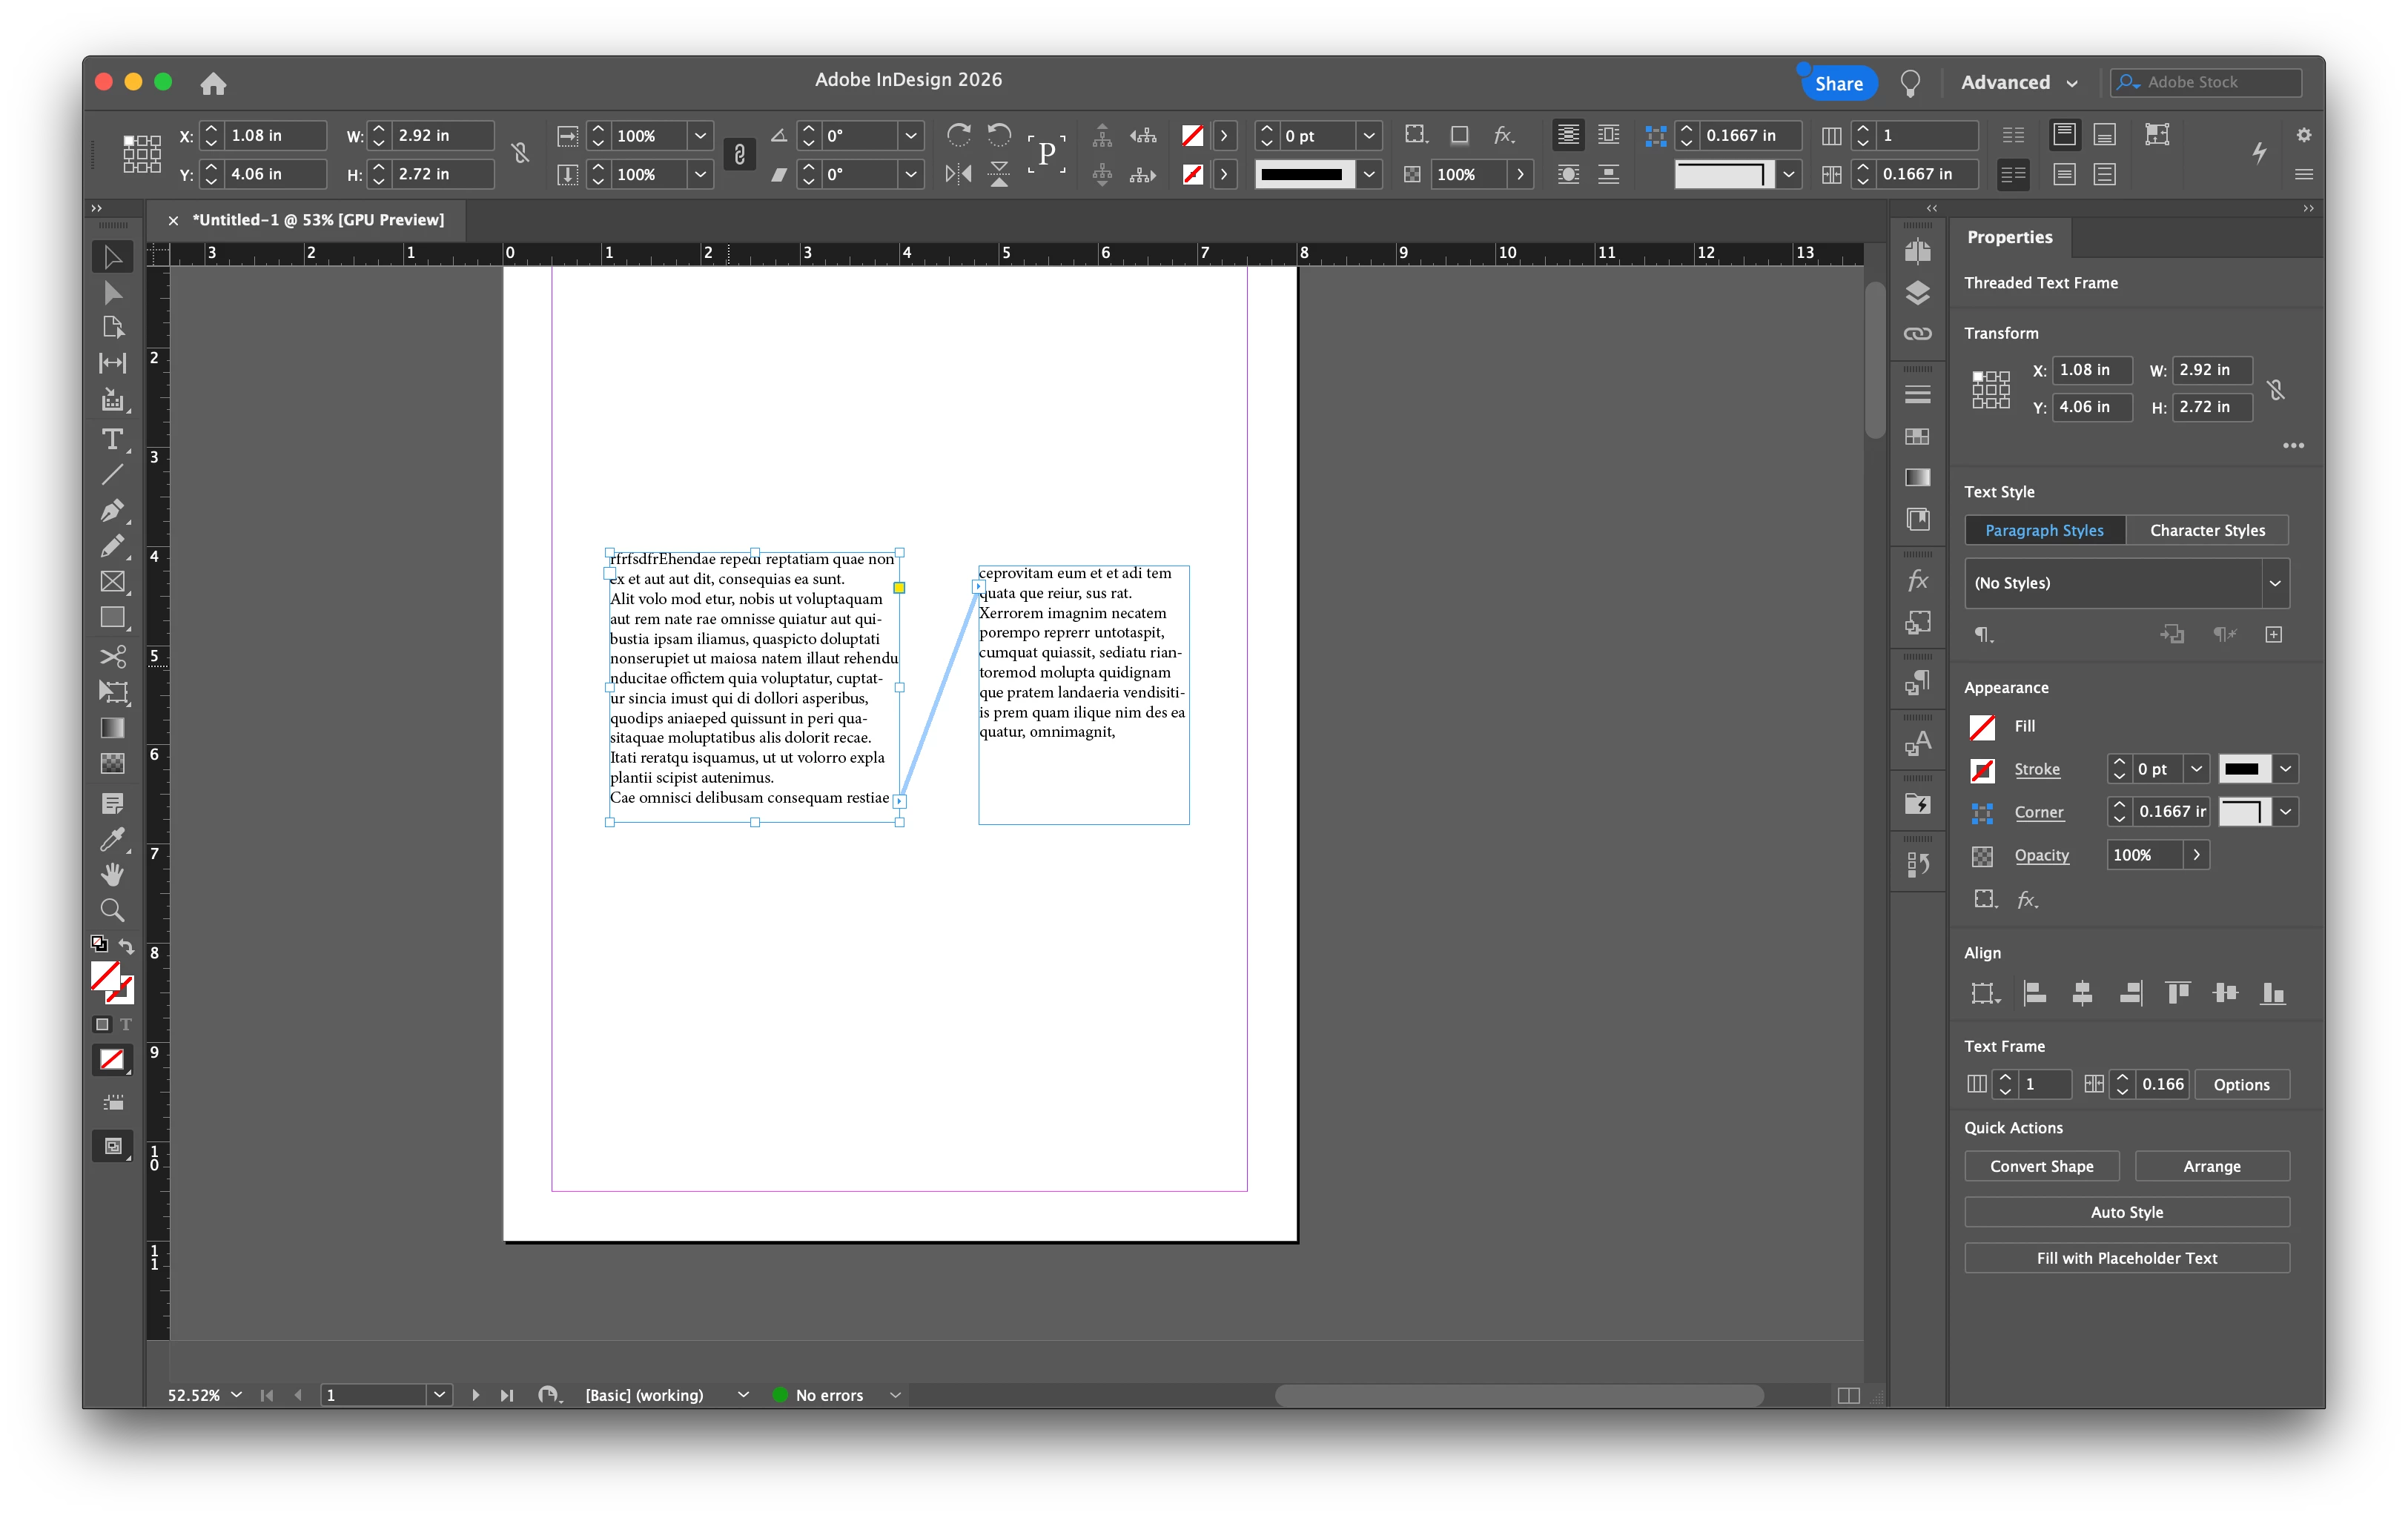Open the zoom level dropdown in status bar
This screenshot has height=1518, width=2408.
pyautogui.click(x=237, y=1394)
